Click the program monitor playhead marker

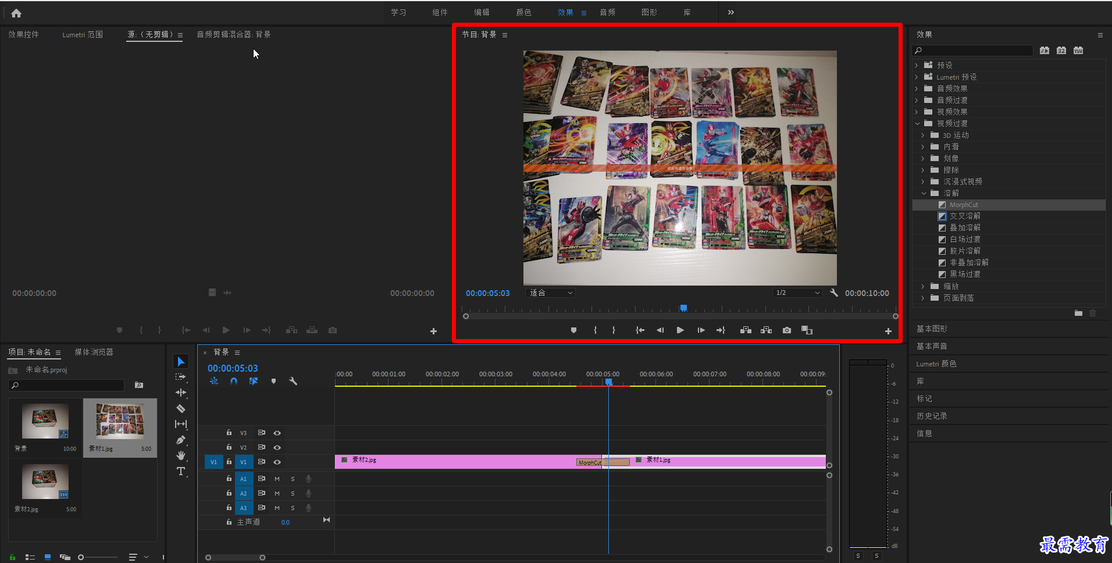[684, 308]
